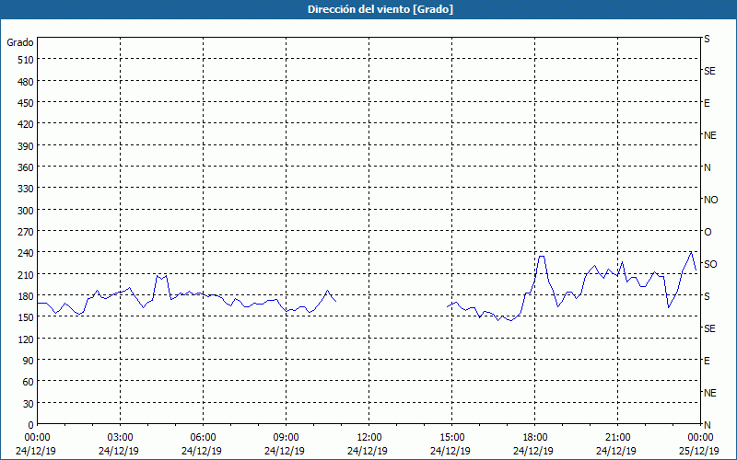Pick the 12:00 time tick label
The image size is (737, 460).
[x=369, y=438]
